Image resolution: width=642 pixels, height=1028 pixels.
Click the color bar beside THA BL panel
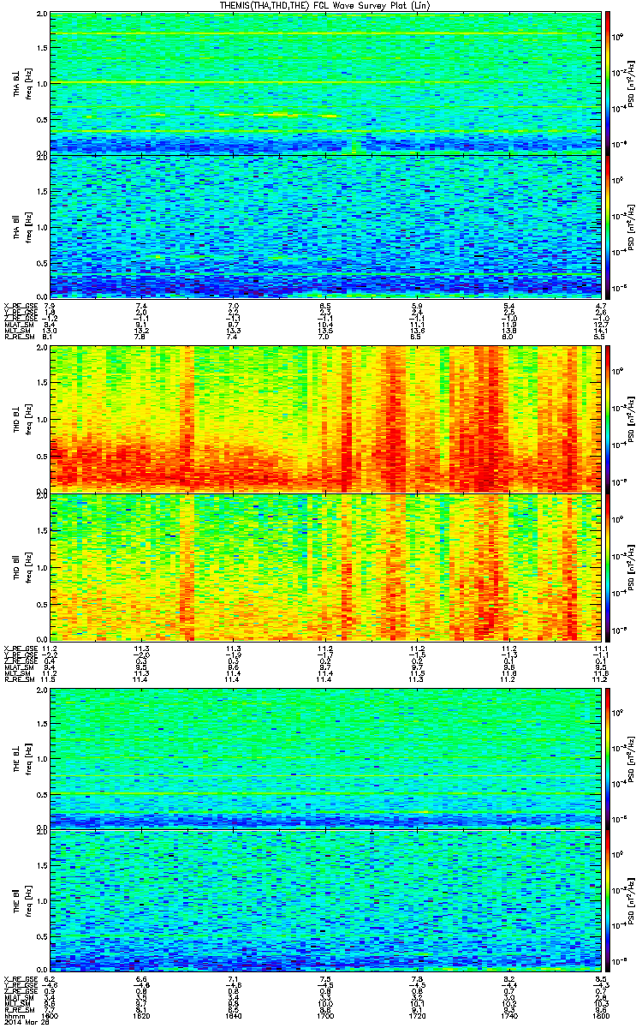[609, 82]
